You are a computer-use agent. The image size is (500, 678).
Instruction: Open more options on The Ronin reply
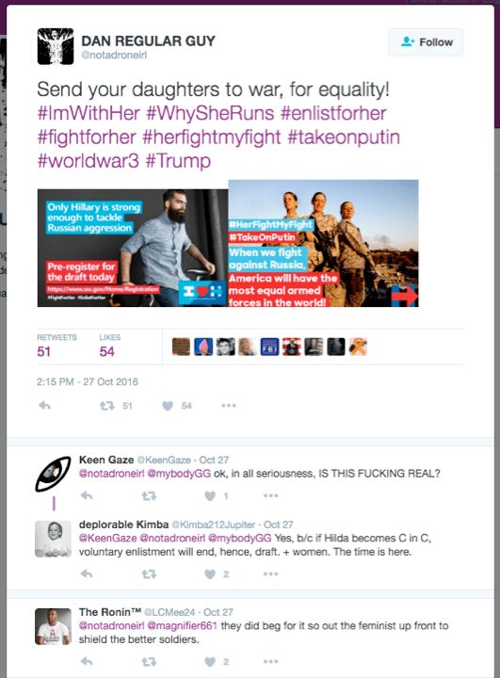point(271,662)
